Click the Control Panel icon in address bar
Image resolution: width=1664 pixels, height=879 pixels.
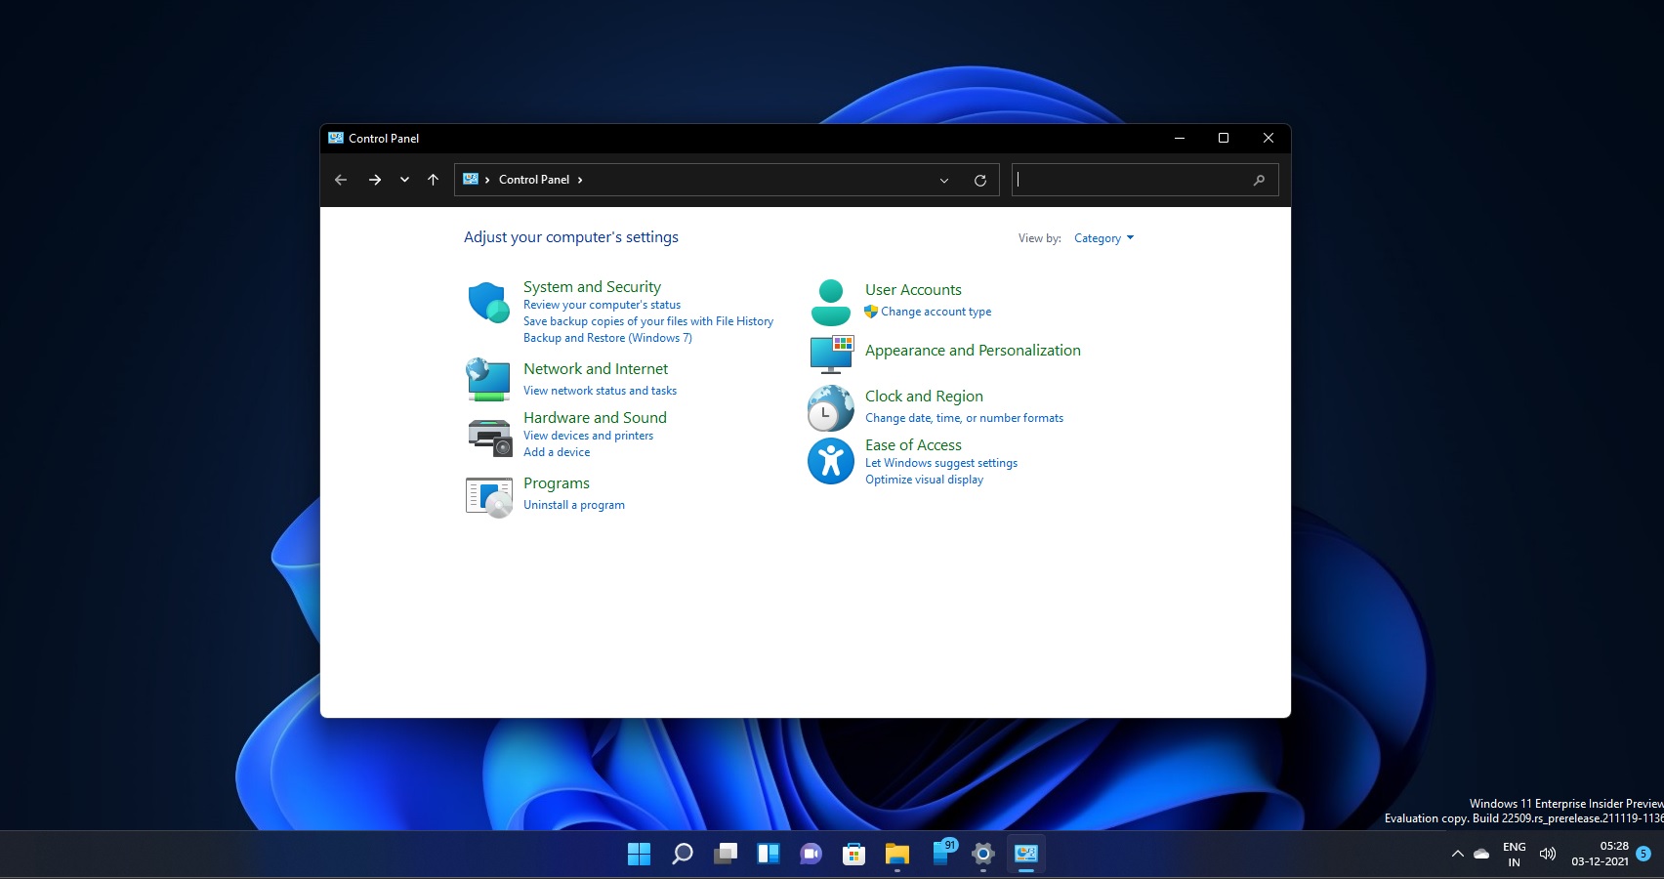pyautogui.click(x=471, y=179)
